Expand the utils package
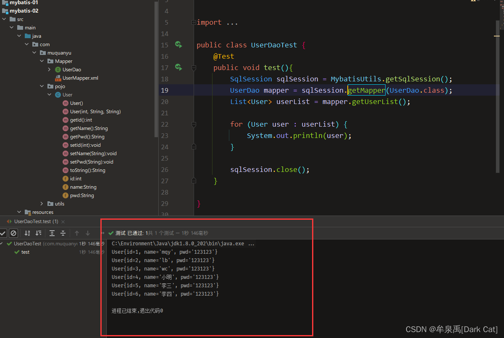 point(42,204)
